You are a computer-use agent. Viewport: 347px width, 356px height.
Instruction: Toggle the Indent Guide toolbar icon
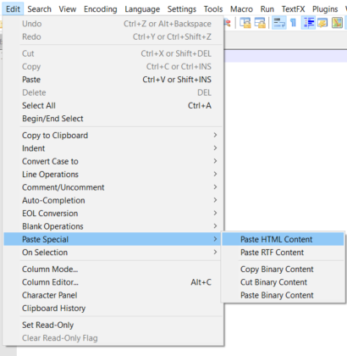coord(309,23)
